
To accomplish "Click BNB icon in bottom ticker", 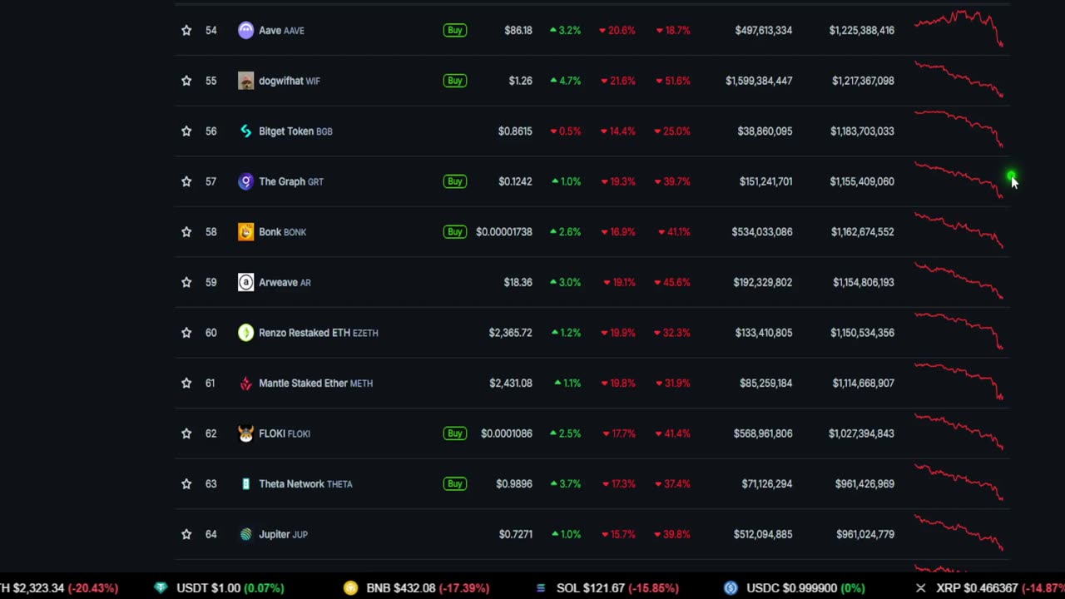I will pos(350,587).
